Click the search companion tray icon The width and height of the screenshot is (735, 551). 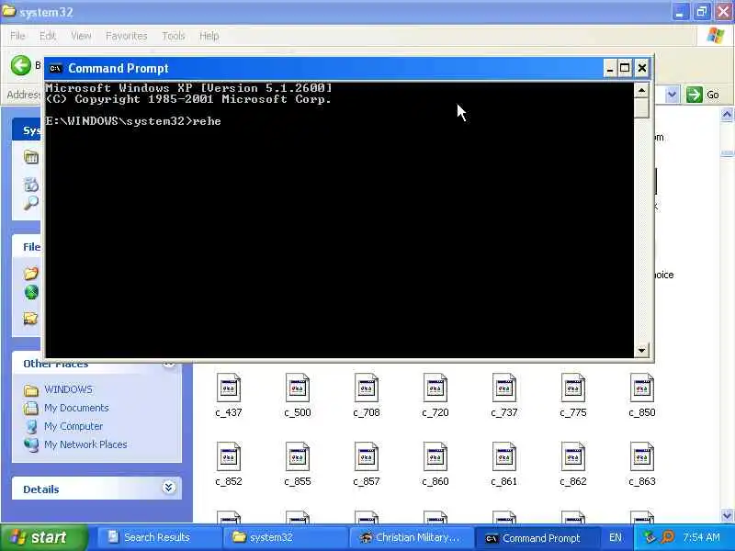pos(667,537)
